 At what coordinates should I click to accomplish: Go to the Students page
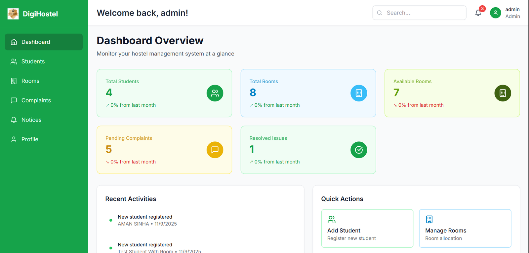click(x=44, y=61)
